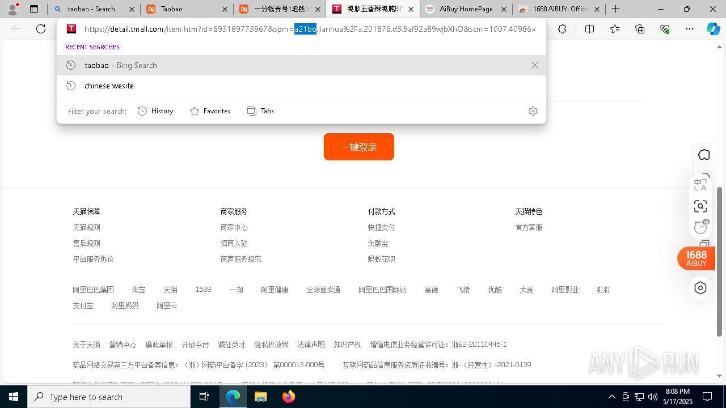Viewport: 726px width, 408px height.
Task: Open the Windows Start menu
Action: (x=13, y=397)
